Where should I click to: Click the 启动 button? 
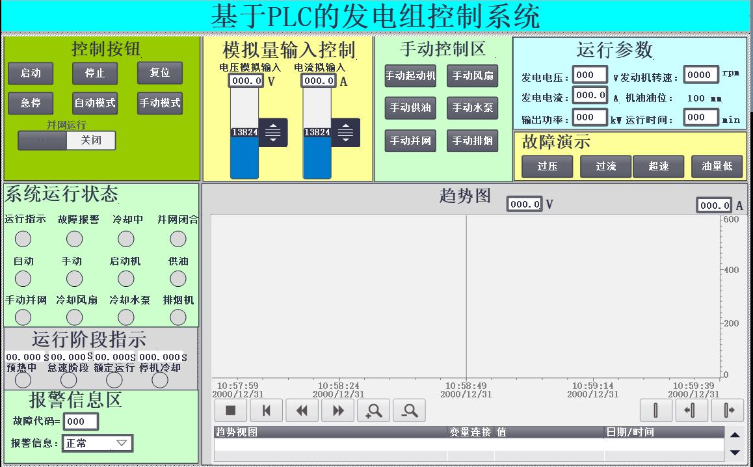click(31, 73)
